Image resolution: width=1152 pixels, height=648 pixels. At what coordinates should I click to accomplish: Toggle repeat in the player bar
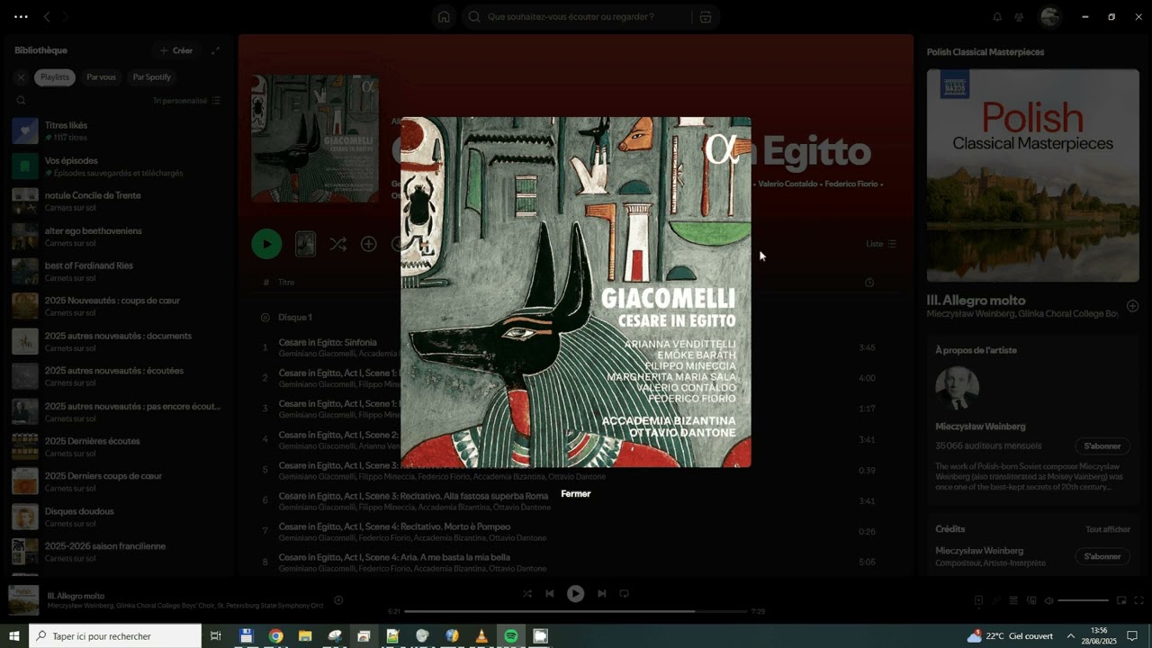(624, 593)
